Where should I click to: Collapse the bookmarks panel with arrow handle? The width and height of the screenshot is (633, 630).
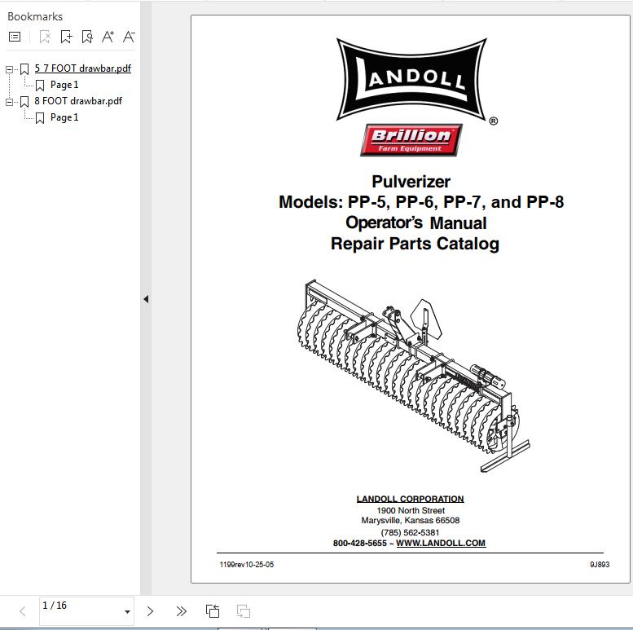pos(146,299)
